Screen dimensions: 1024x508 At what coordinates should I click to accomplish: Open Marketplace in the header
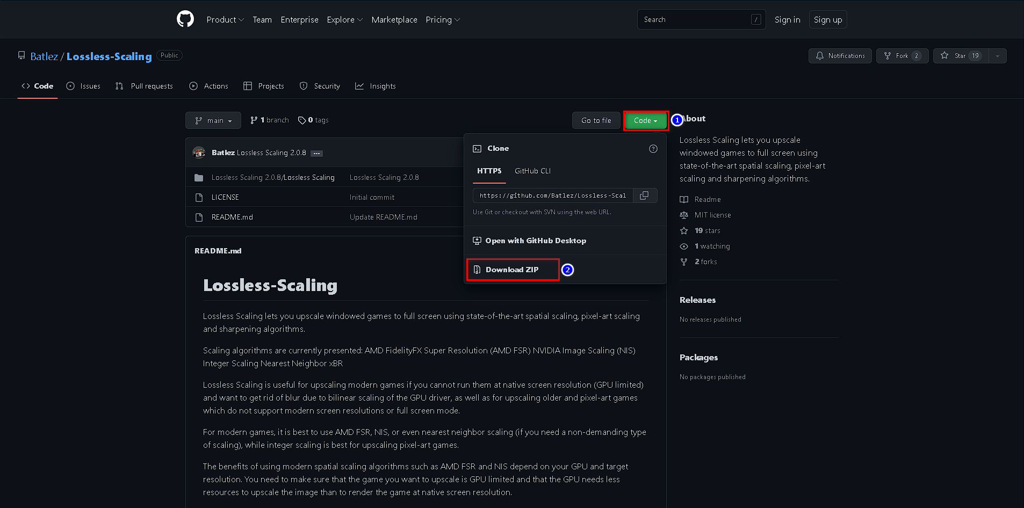(394, 20)
